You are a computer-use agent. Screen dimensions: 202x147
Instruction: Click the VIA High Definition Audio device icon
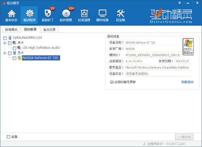click(x=19, y=48)
